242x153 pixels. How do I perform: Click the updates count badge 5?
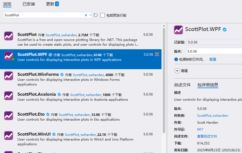click(57, 4)
